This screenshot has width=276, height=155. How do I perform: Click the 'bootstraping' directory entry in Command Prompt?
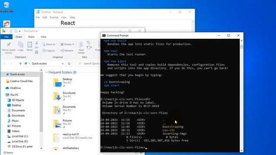pos(173,127)
